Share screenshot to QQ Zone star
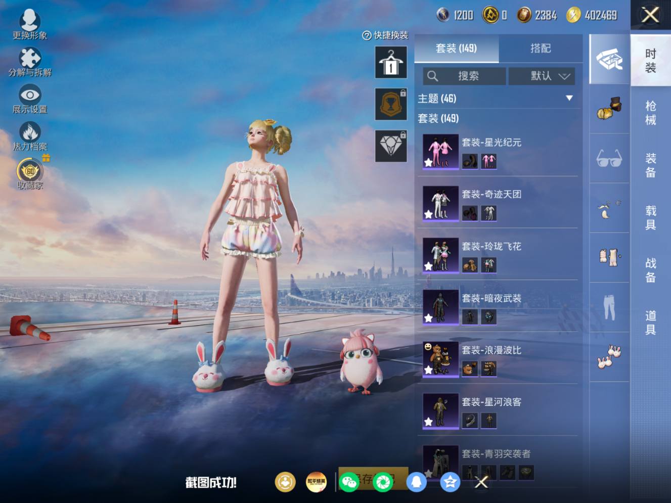671x503 pixels. 450,482
